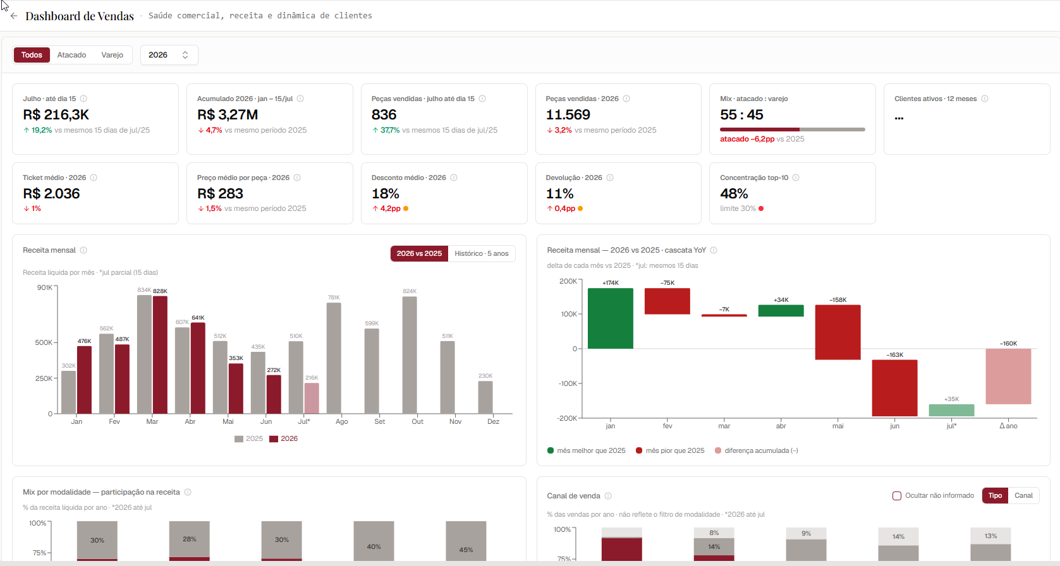
Task: Click orange alert dot on Devolução card
Action: [580, 208]
